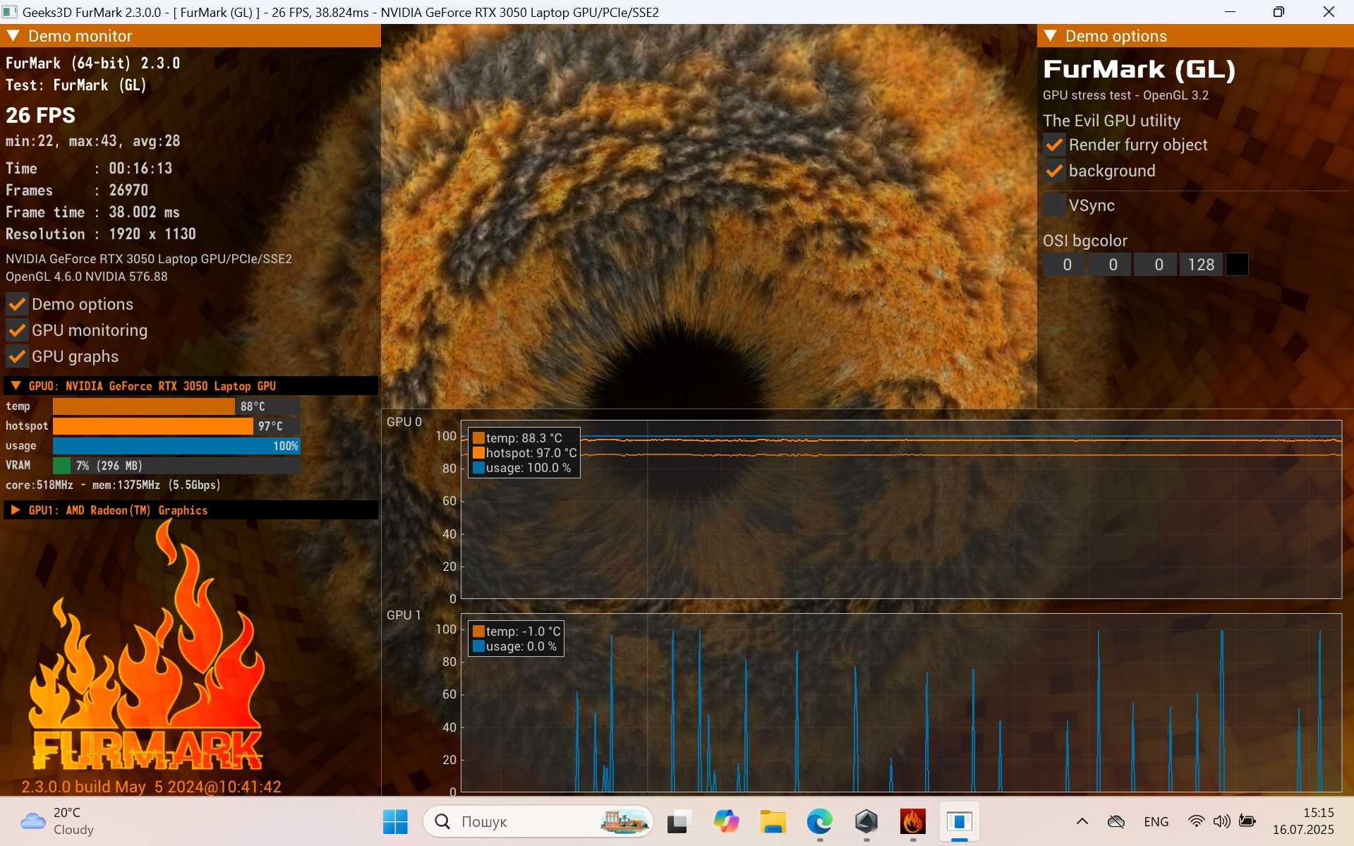Click the taskbar search box Пошук
1354x846 pixels.
(x=538, y=821)
